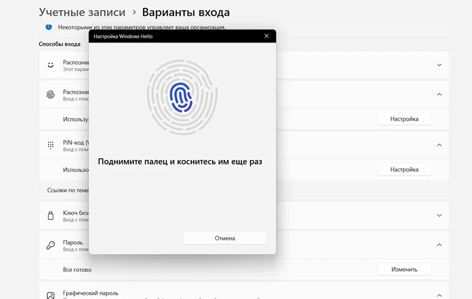This screenshot has width=472, height=299.
Task: Click the PIN-код keypad icon
Action: [51, 145]
